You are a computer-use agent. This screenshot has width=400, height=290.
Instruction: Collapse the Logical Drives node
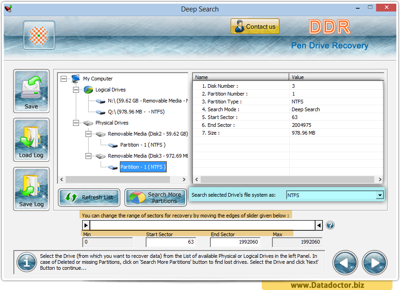pos(76,90)
